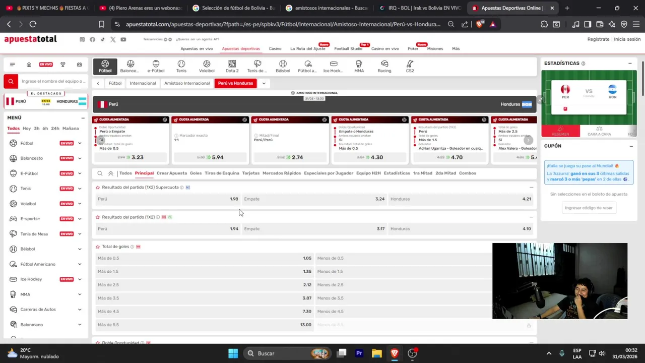Screen dimensions: 645x363
Task: Collapse the ESTADÍSTICAS panel
Action: pyautogui.click(x=630, y=64)
